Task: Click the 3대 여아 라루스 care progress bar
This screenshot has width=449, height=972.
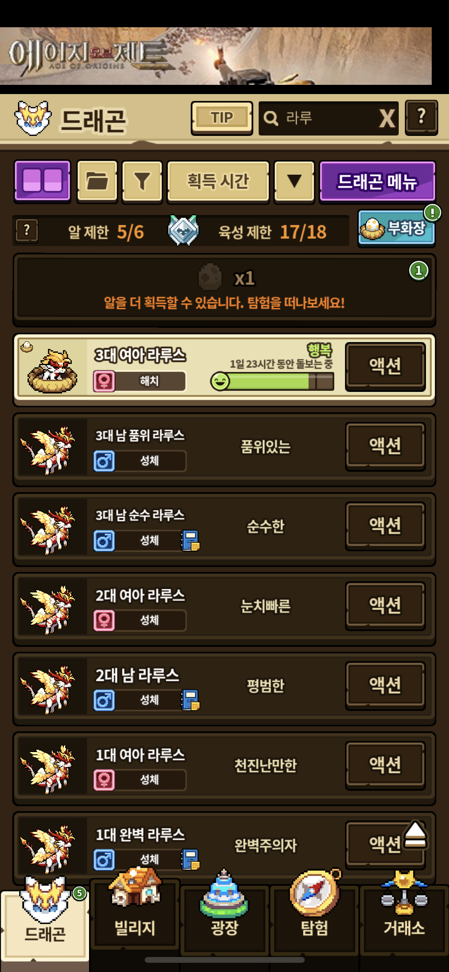Action: tap(272, 382)
